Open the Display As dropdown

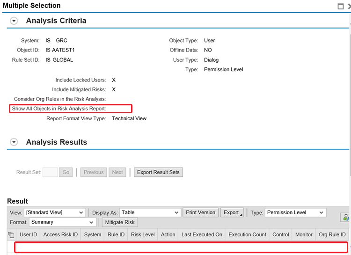(x=150, y=212)
